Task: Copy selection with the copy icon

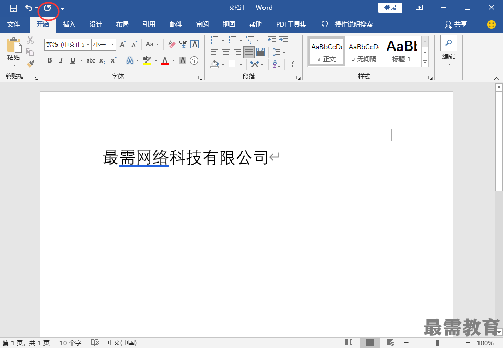Action: tap(30, 52)
